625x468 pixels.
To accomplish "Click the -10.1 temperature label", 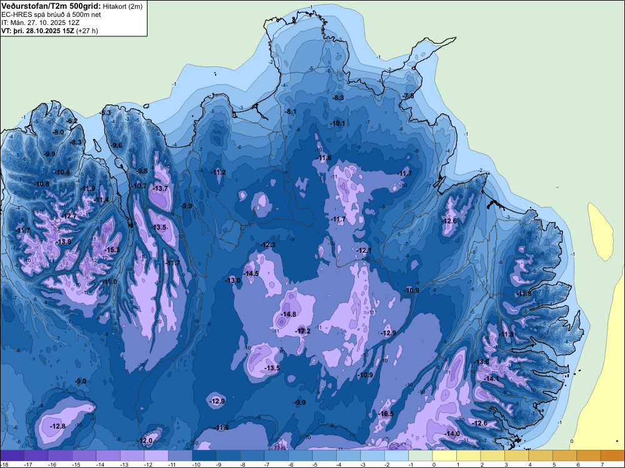I will click(x=337, y=123).
